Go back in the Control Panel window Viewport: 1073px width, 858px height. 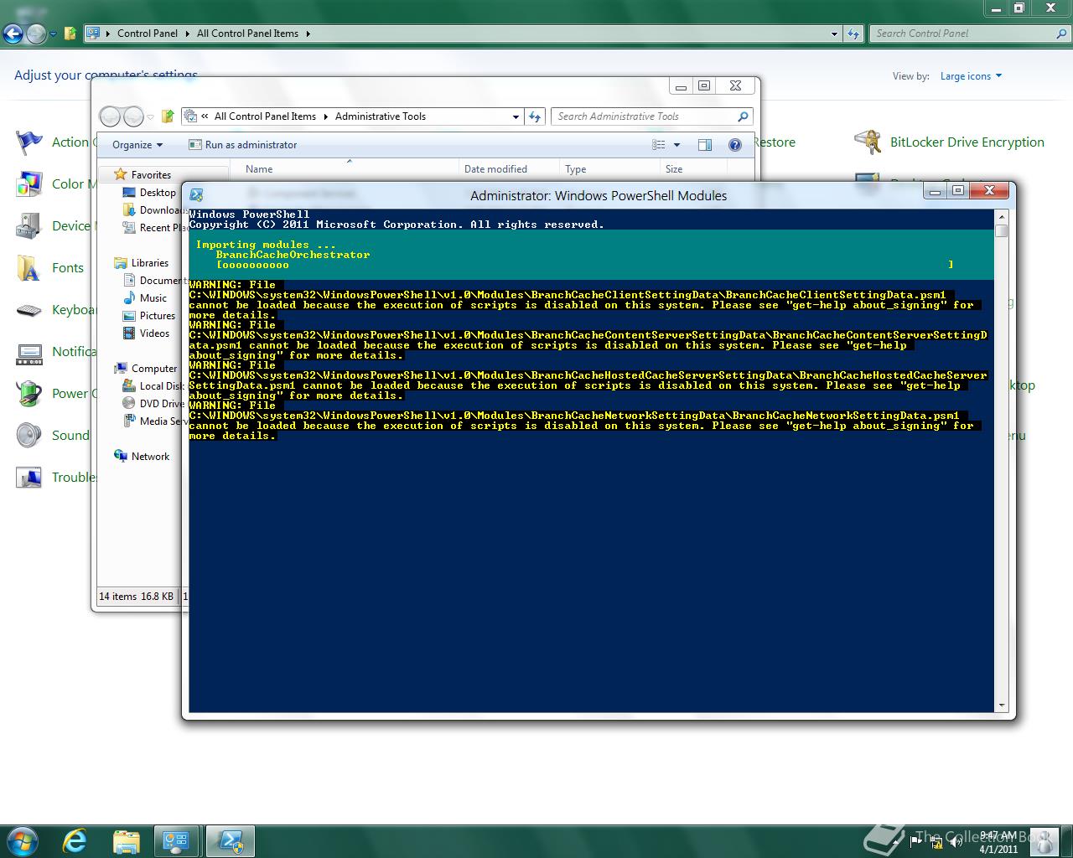[13, 34]
